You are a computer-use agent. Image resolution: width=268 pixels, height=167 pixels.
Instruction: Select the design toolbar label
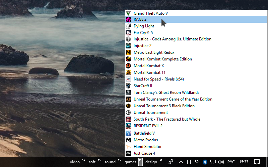151,162
